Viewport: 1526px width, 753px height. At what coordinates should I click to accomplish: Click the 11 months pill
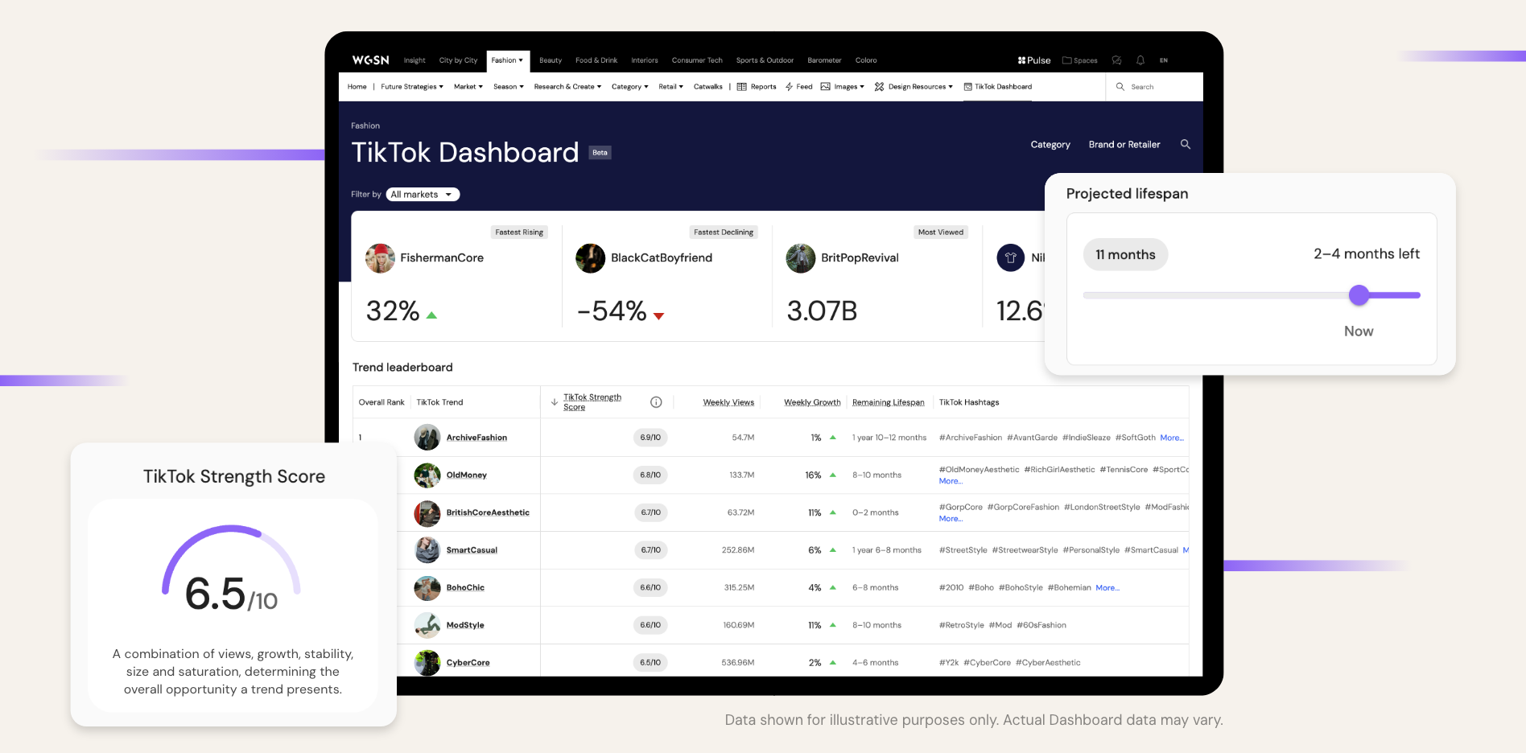tap(1125, 255)
